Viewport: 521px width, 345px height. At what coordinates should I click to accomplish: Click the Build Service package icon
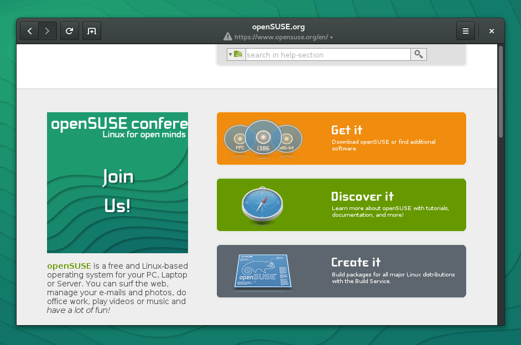coord(262,271)
